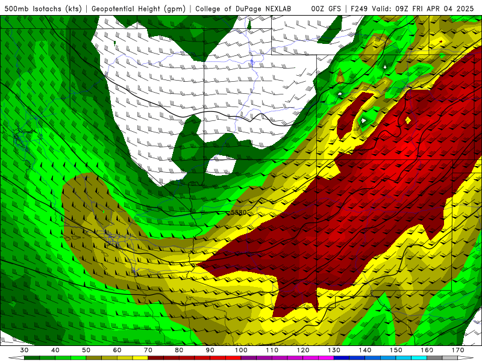The width and height of the screenshot is (482, 361).
Task: Click the '110' legend value
Action: 272,350
